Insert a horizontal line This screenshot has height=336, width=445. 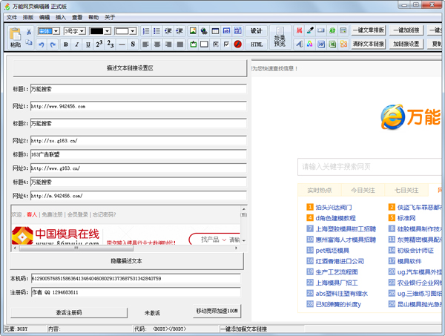click(x=122, y=45)
